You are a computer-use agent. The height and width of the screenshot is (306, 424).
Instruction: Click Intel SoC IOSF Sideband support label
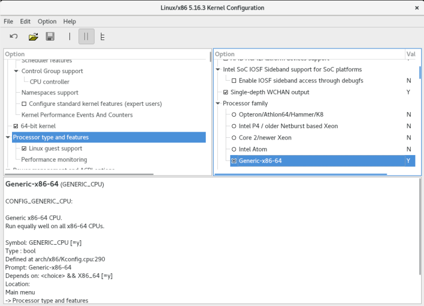292,69
